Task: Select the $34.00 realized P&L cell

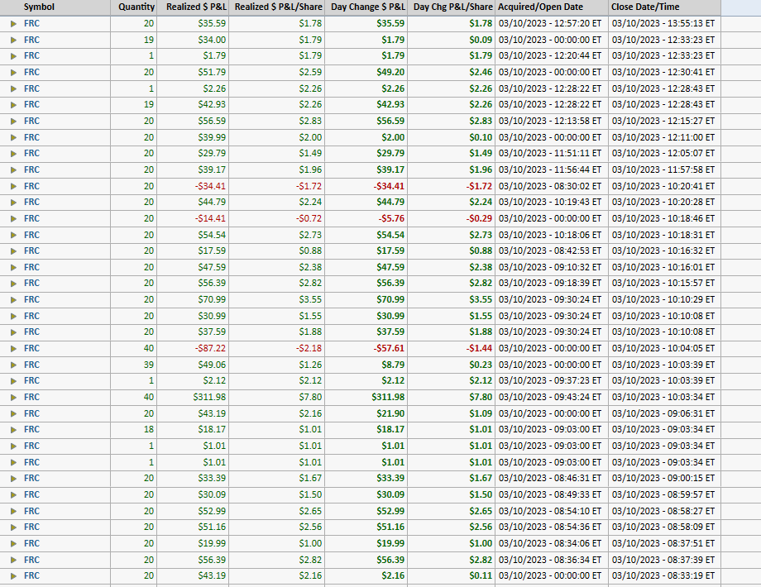Action: click(x=193, y=40)
